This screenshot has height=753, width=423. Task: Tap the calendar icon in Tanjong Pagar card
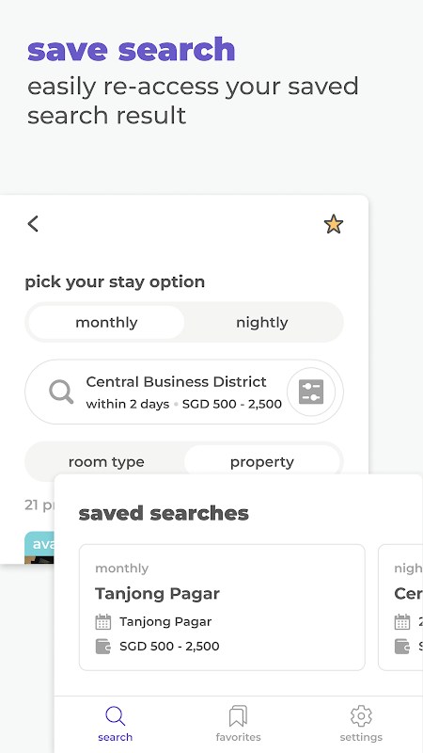(103, 622)
